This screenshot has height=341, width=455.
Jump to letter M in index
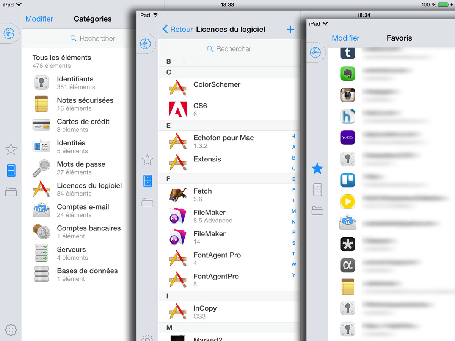293,211
